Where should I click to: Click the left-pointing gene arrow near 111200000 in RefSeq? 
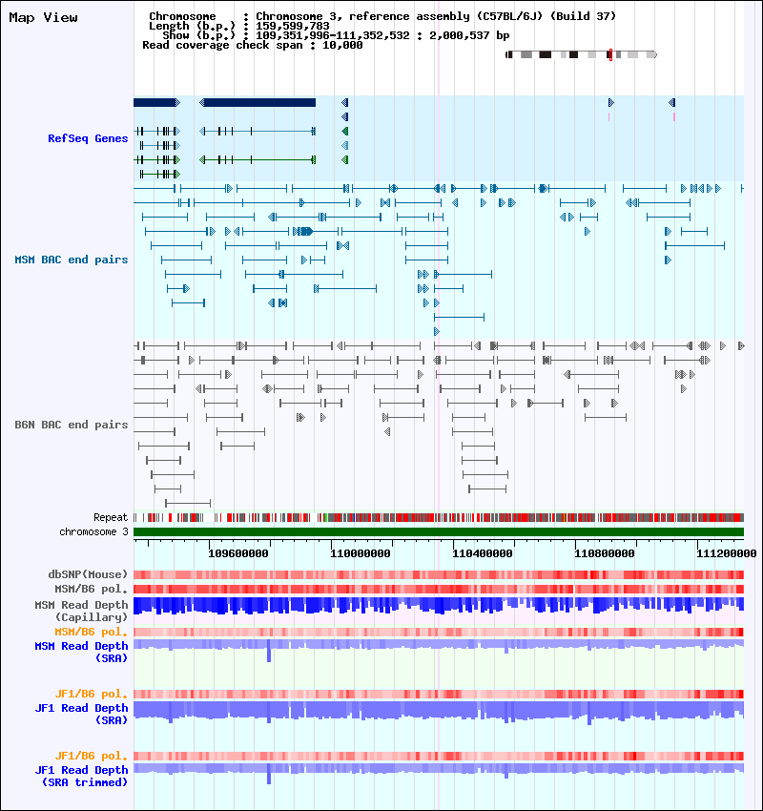[671, 102]
